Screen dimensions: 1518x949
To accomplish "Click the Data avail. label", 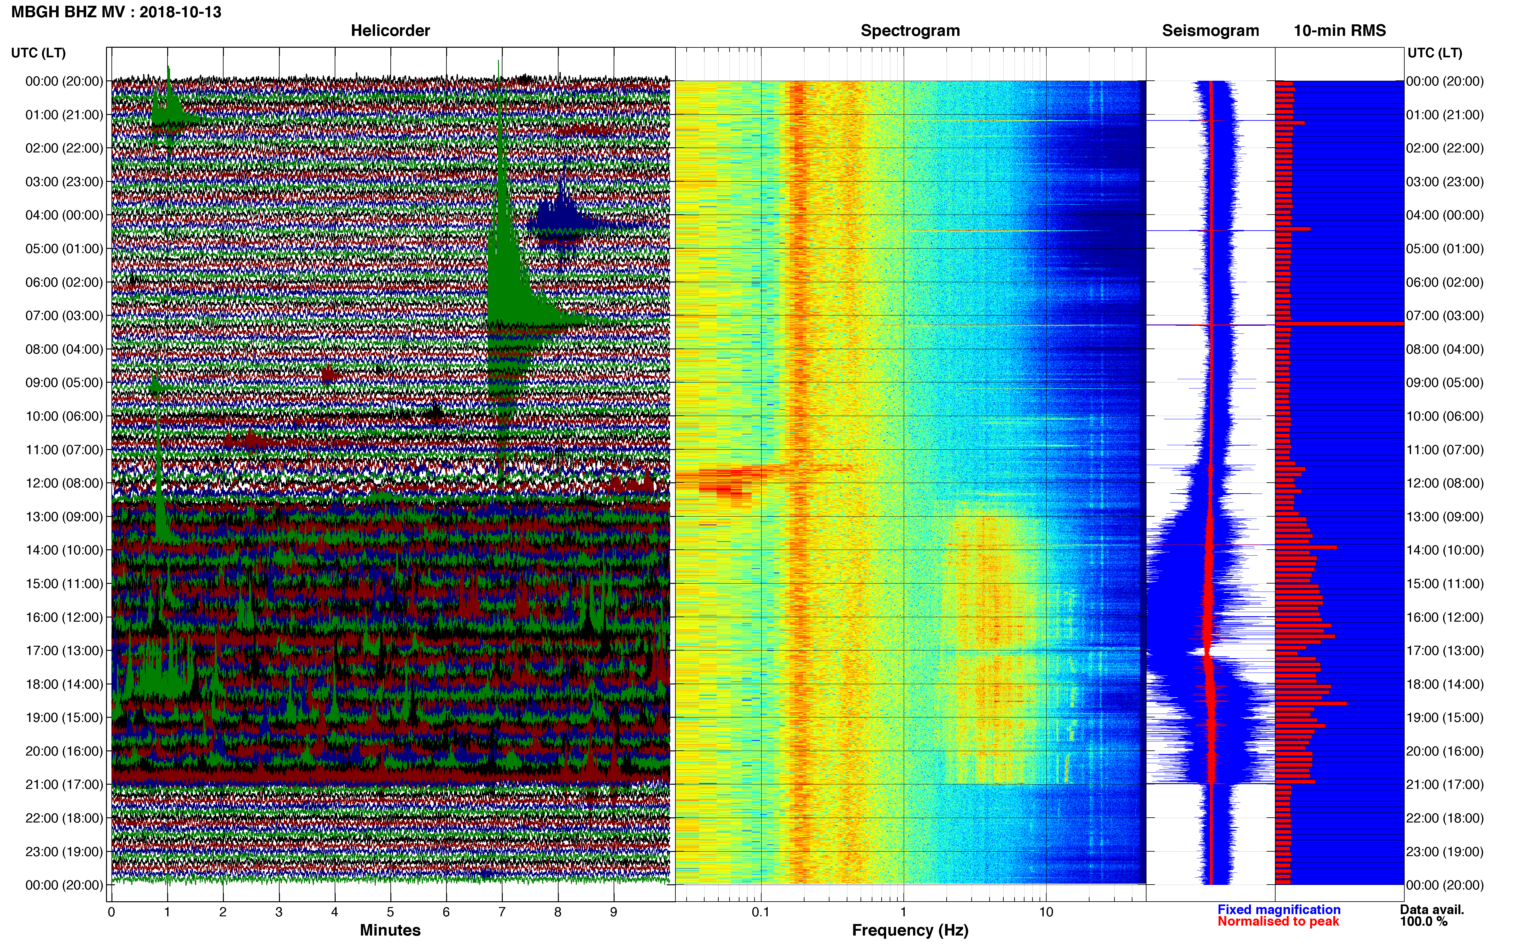I will coord(1432,910).
